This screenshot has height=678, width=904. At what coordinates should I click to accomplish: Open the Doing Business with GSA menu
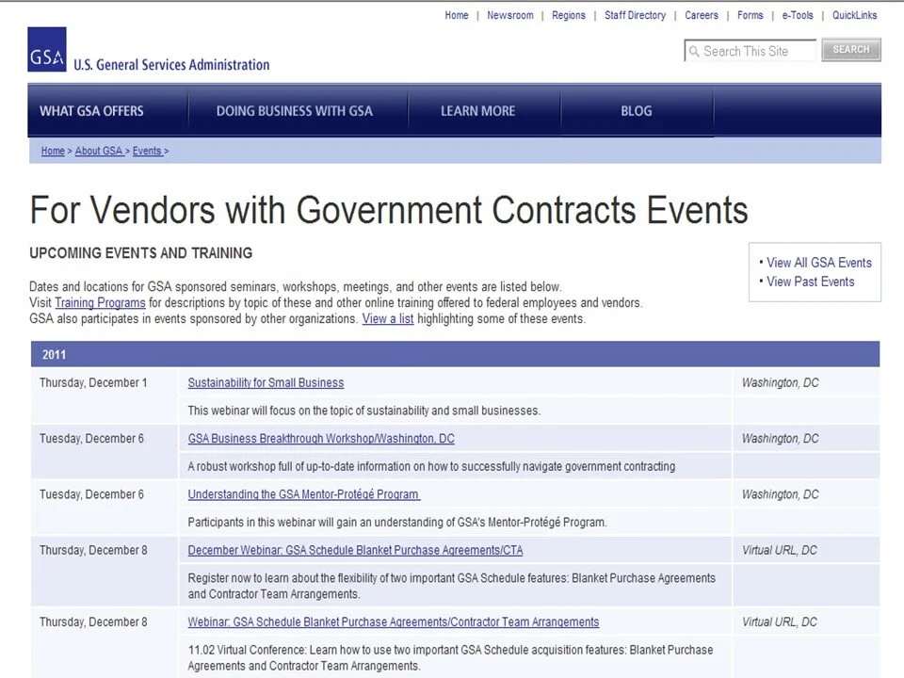[295, 111]
